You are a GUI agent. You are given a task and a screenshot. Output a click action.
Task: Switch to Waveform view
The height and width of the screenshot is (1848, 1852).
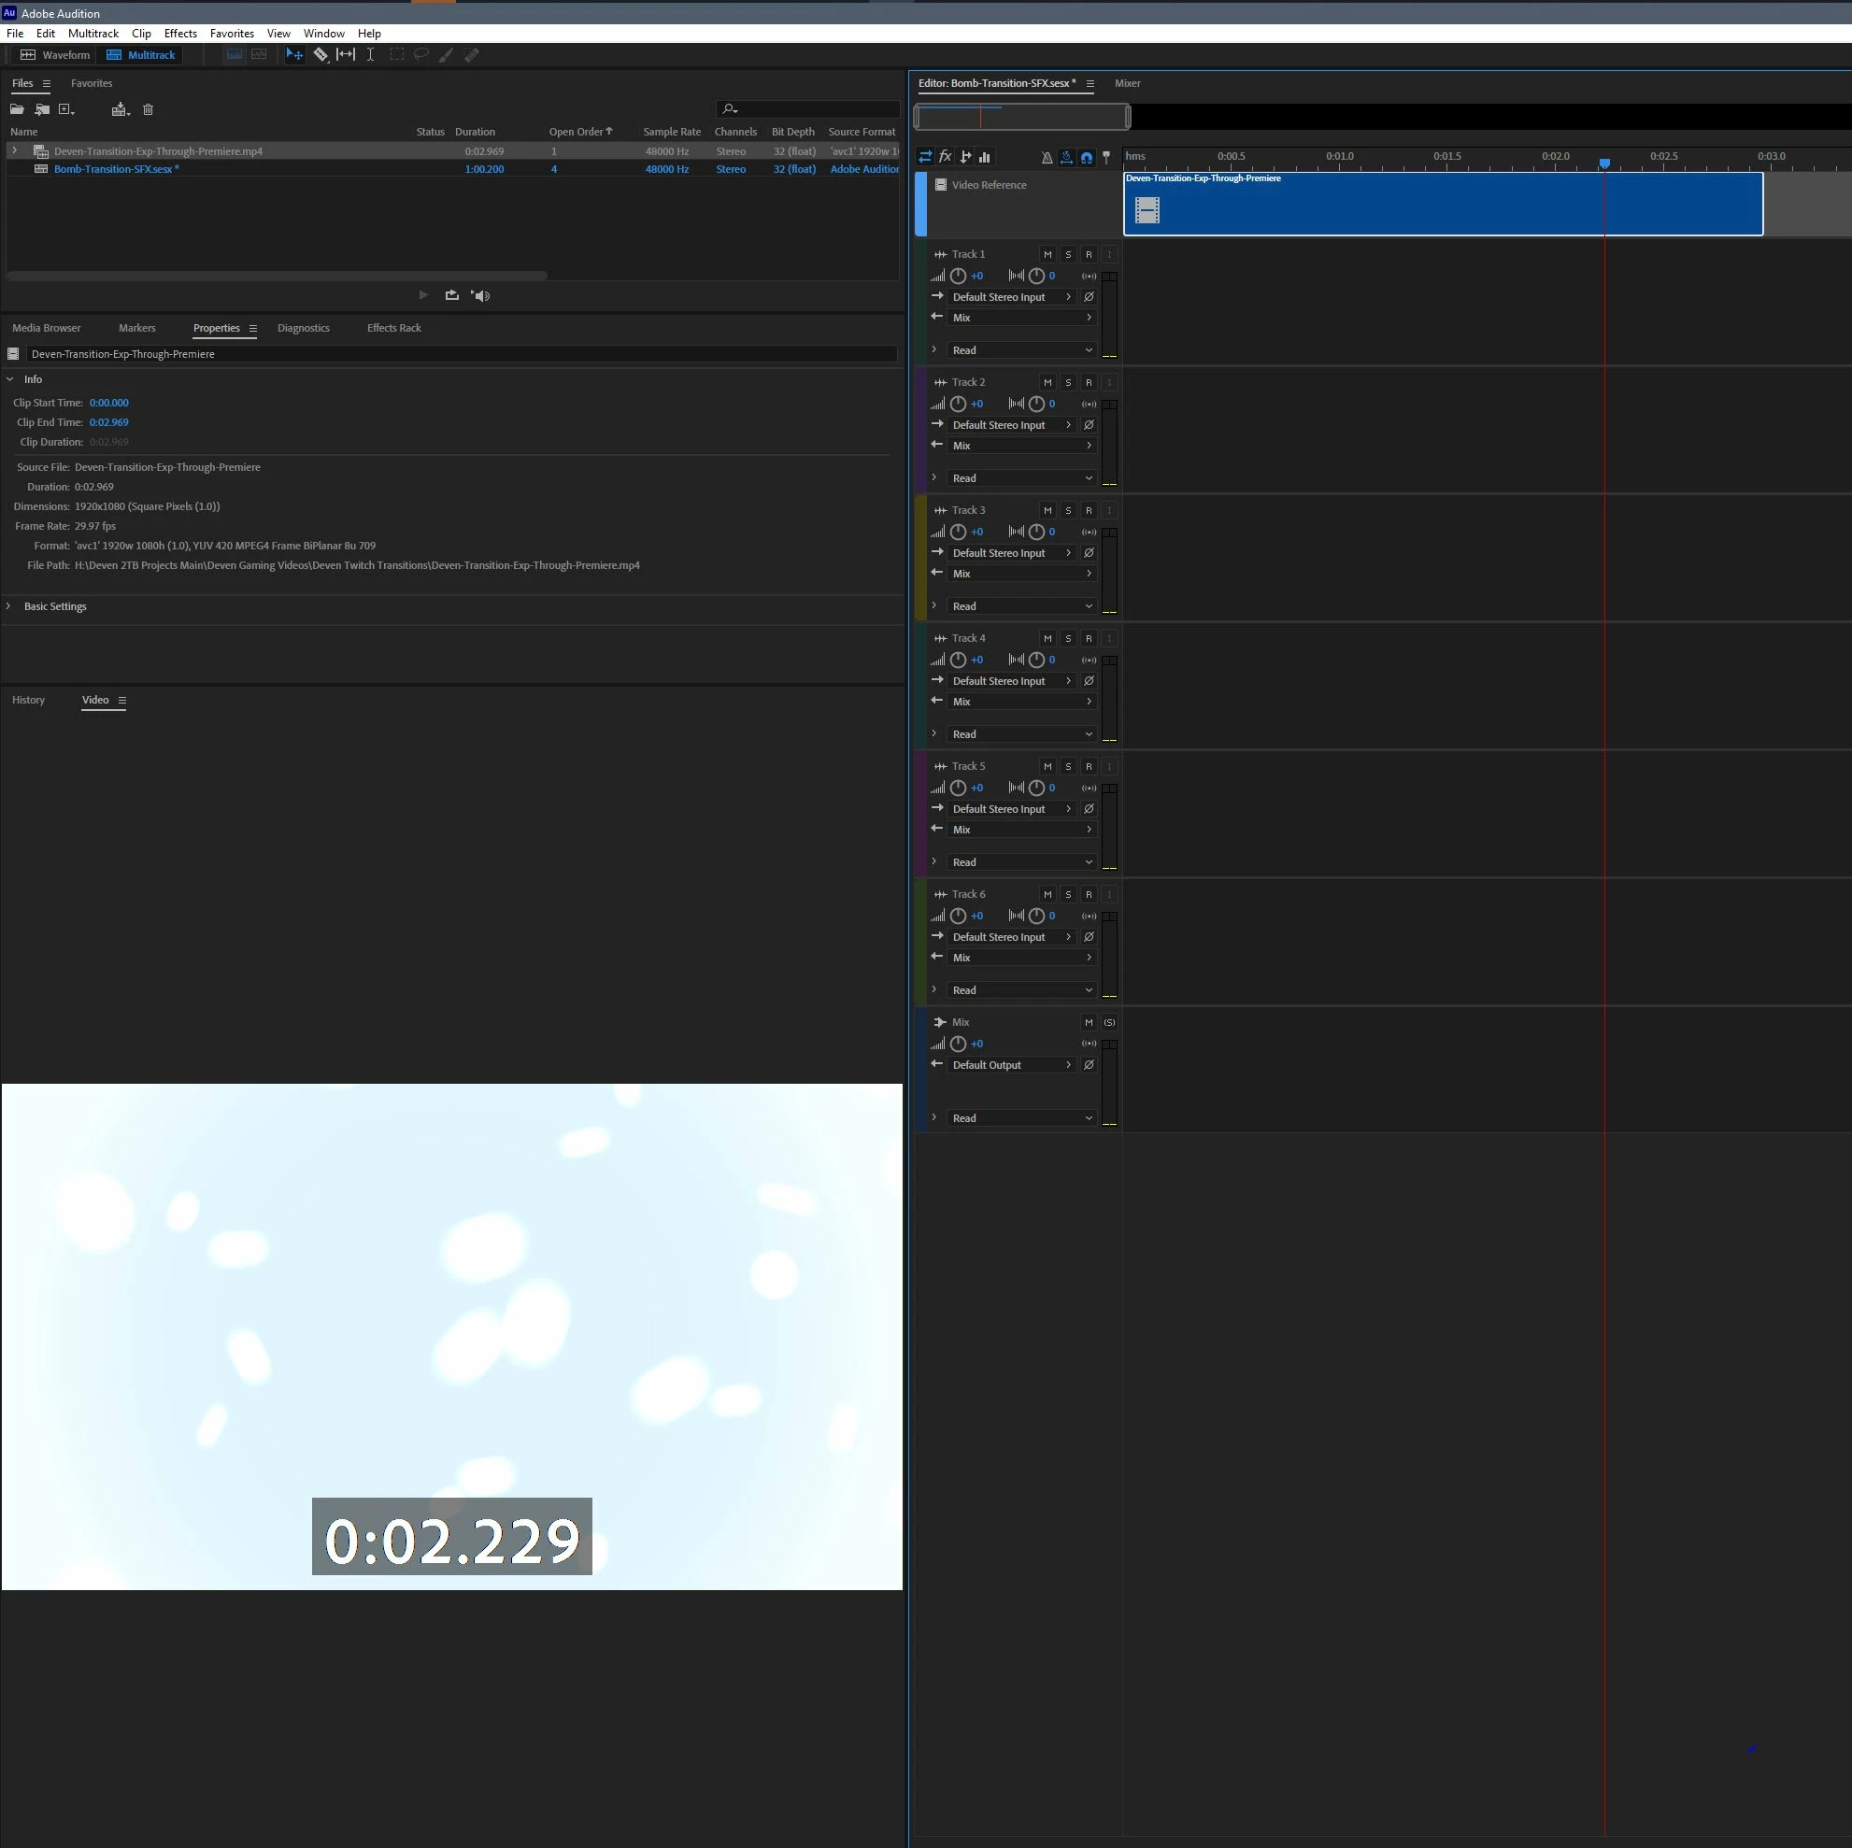click(x=56, y=54)
